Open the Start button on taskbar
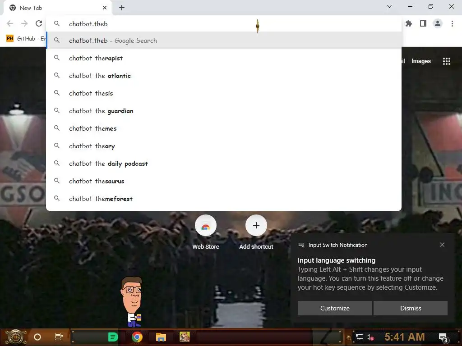The height and width of the screenshot is (346, 462). point(16,337)
